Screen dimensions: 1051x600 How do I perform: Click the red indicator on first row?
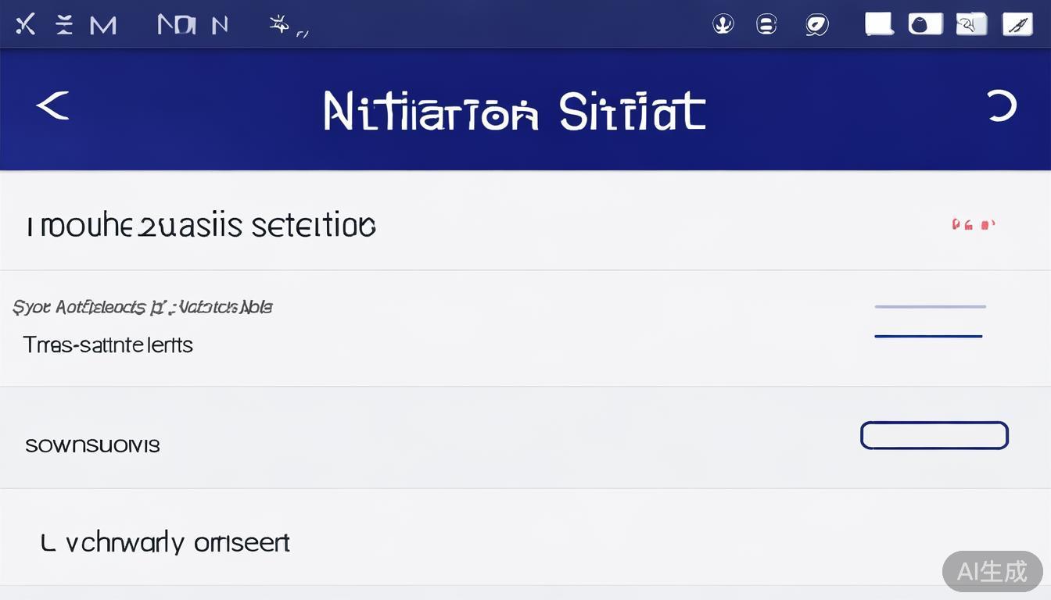(973, 225)
